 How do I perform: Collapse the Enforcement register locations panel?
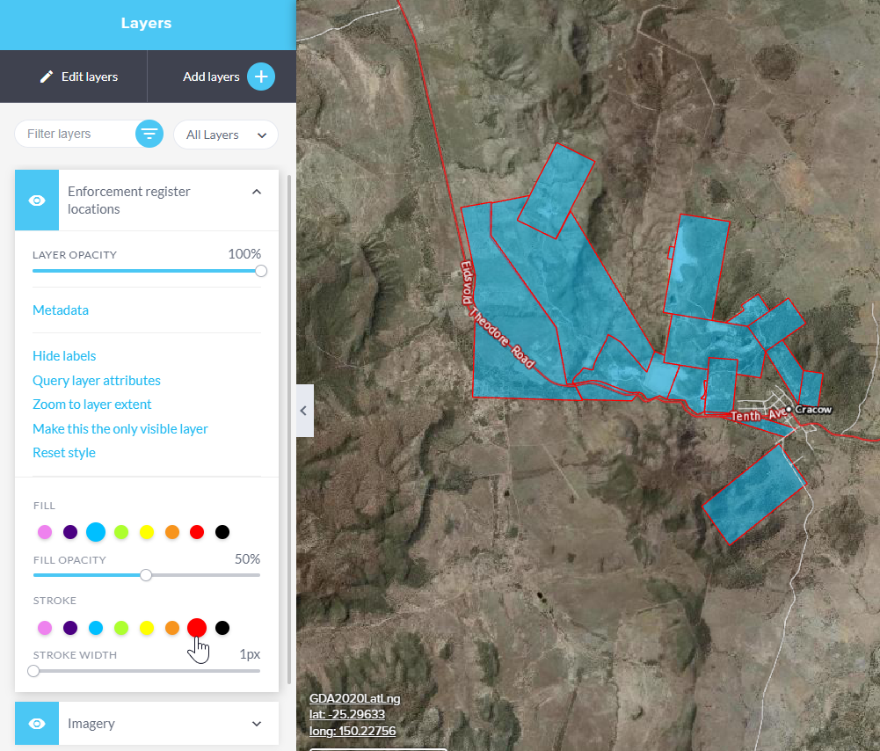click(257, 192)
